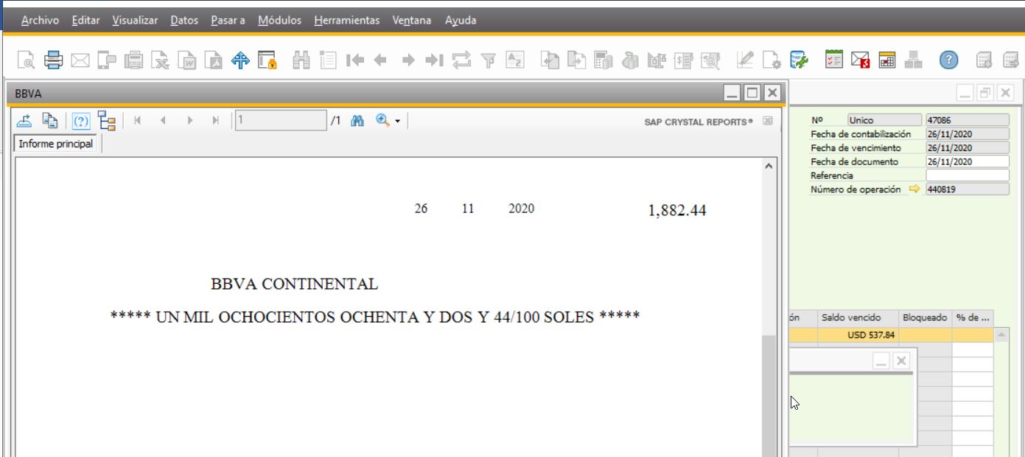Click the Fecha de vencimiento date field
Viewport: 1025px width, 457px height.
pos(967,147)
